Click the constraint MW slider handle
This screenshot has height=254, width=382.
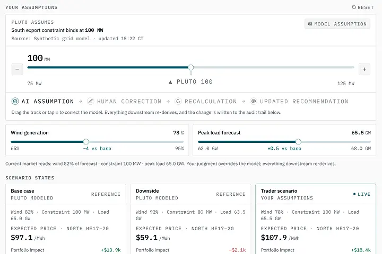(x=191, y=67)
